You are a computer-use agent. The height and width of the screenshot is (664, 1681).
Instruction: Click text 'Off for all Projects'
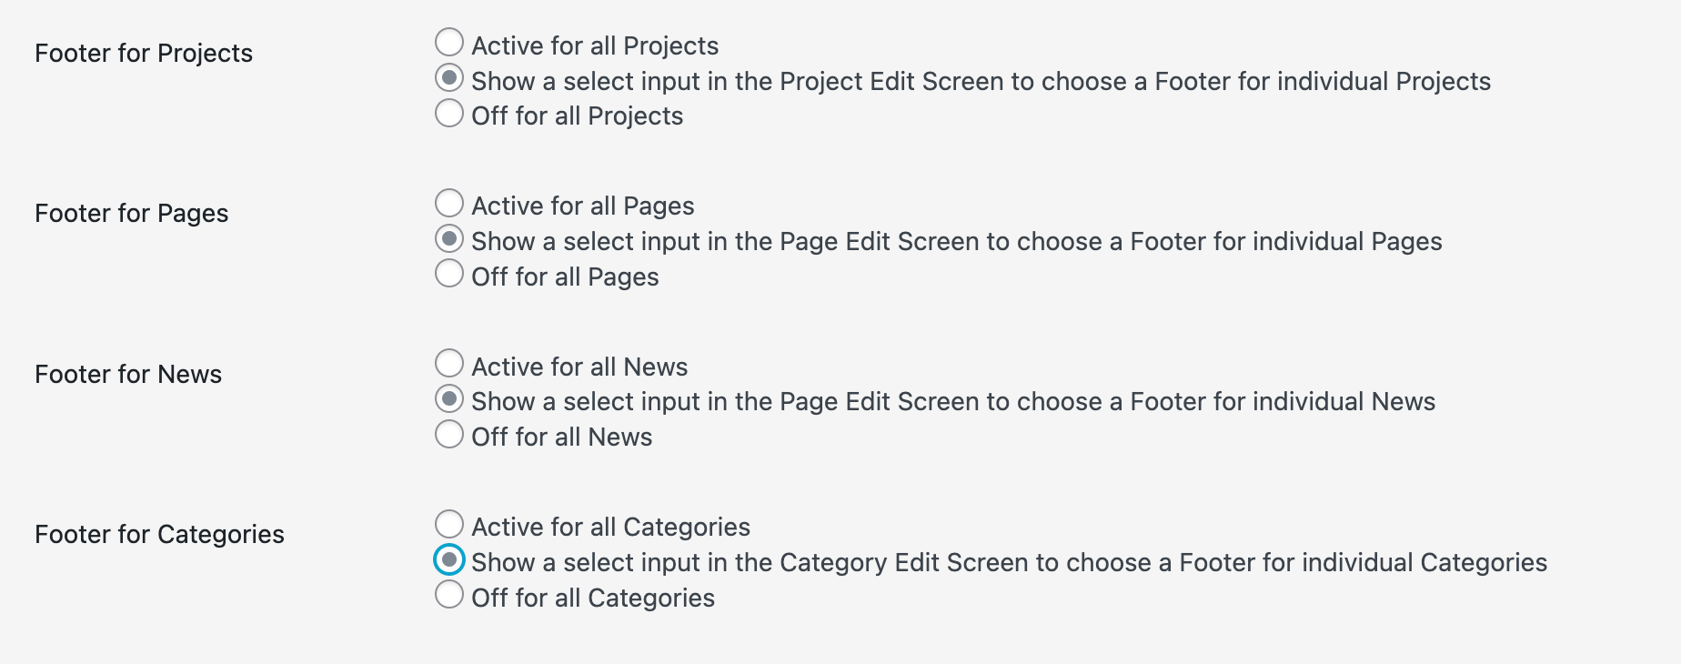(x=576, y=115)
